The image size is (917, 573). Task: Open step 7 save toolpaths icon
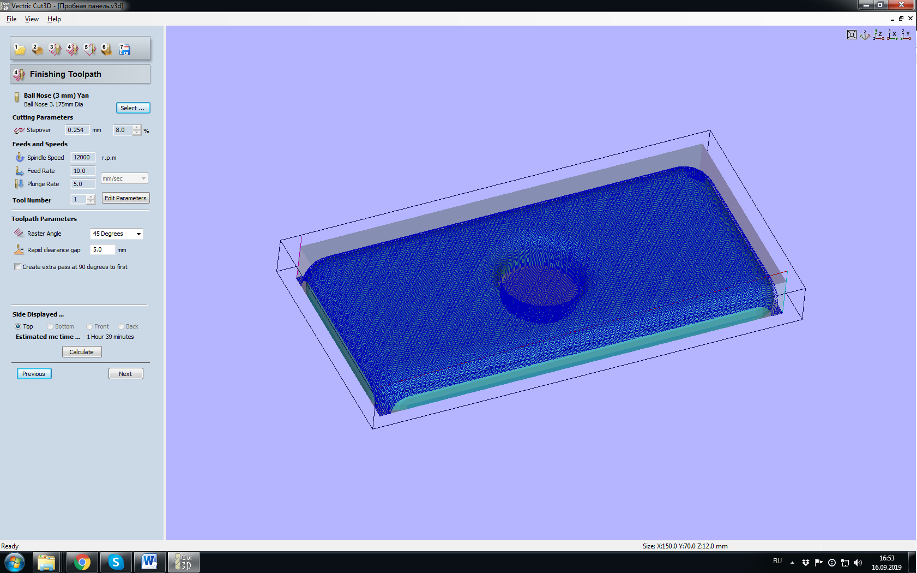point(125,50)
